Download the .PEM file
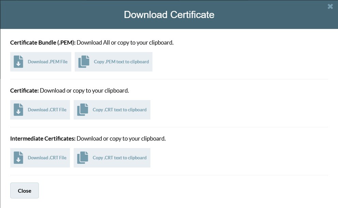This screenshot has width=338, height=208. point(47,62)
